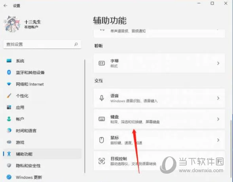Click the 时间和语言 globe icon

[x=9, y=130]
